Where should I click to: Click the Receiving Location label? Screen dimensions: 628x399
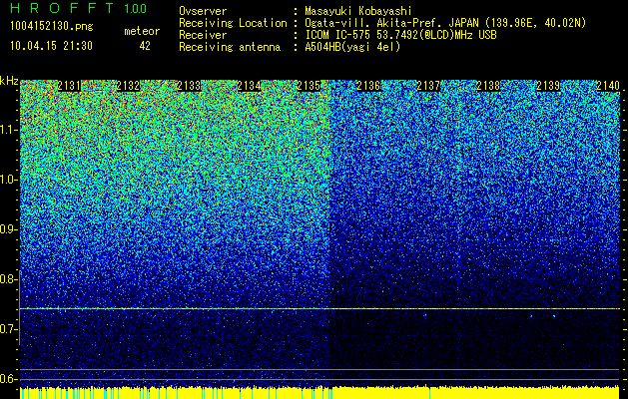(x=233, y=23)
